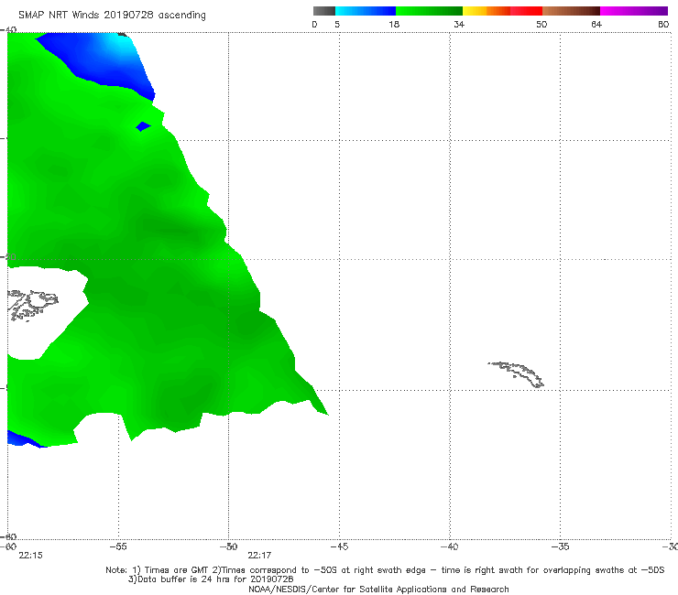Click the latitude label "-60" on the left axis
The image size is (678, 595).
(8, 536)
